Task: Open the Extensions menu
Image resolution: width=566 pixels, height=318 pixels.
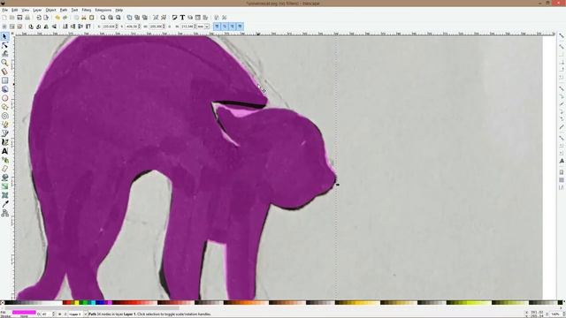Action: point(103,10)
